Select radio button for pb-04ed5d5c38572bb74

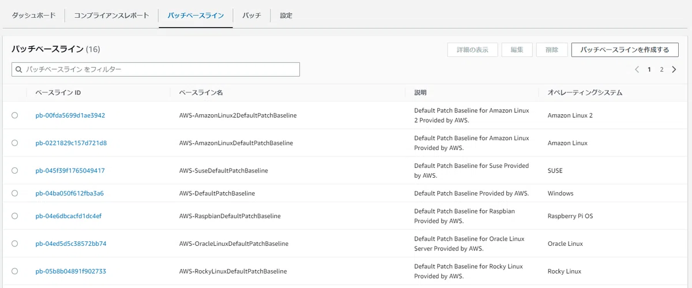[x=14, y=244]
